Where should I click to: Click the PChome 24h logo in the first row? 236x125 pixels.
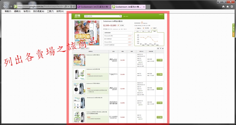pos(114,60)
